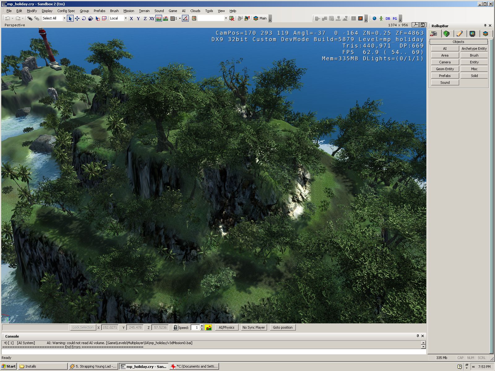Open the grid size dropdown arrow
Viewport: 495px width, 371px height.
coord(180,18)
